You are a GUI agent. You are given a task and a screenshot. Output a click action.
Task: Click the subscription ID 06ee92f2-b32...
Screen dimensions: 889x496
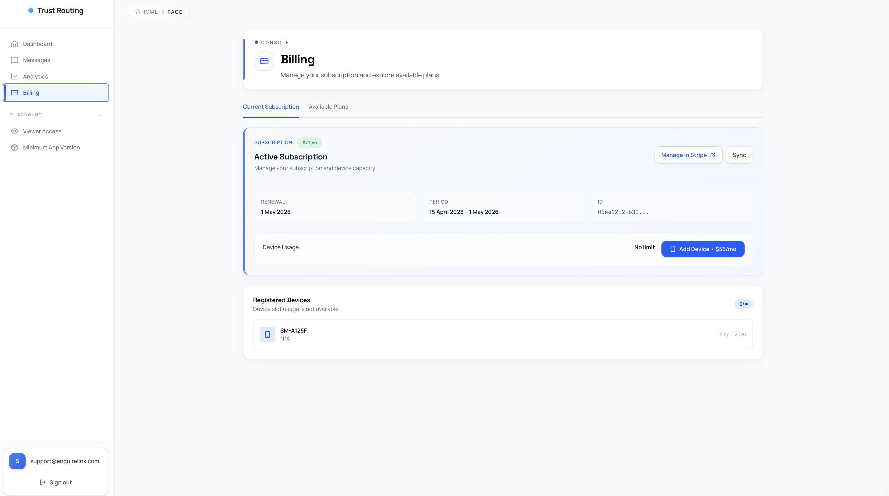[623, 211]
